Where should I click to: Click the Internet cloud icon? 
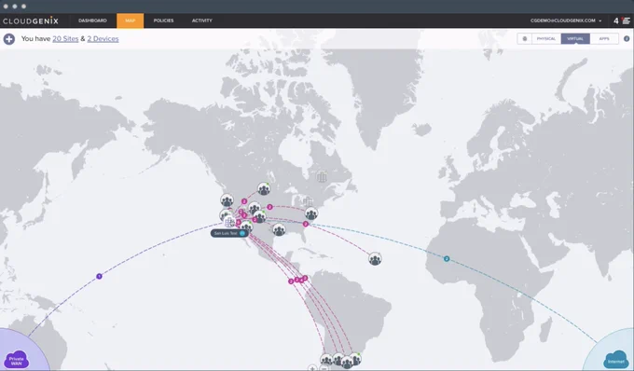click(x=615, y=359)
